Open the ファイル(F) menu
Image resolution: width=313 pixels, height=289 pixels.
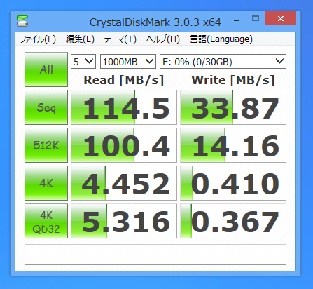(38, 39)
